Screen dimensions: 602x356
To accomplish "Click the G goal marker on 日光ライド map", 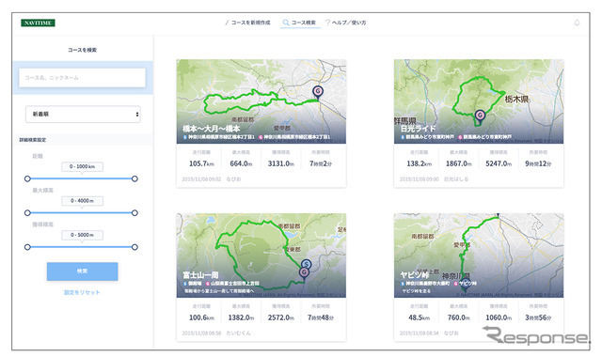I will tap(480, 116).
